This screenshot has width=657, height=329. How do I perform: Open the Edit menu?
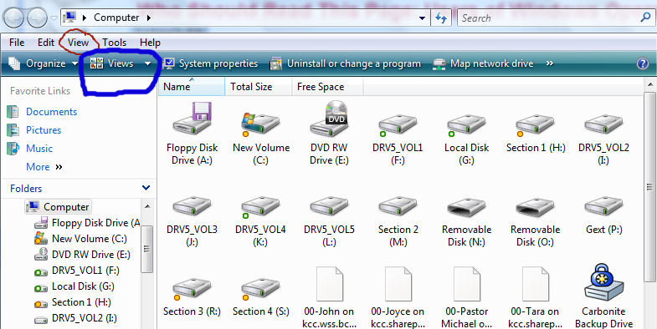pyautogui.click(x=46, y=43)
